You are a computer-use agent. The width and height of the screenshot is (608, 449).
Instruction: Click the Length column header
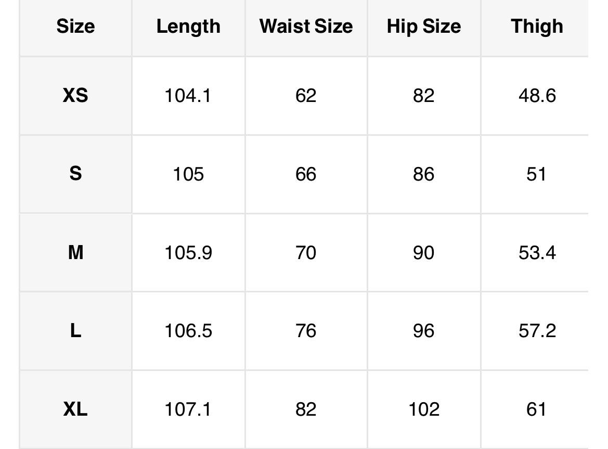click(188, 27)
